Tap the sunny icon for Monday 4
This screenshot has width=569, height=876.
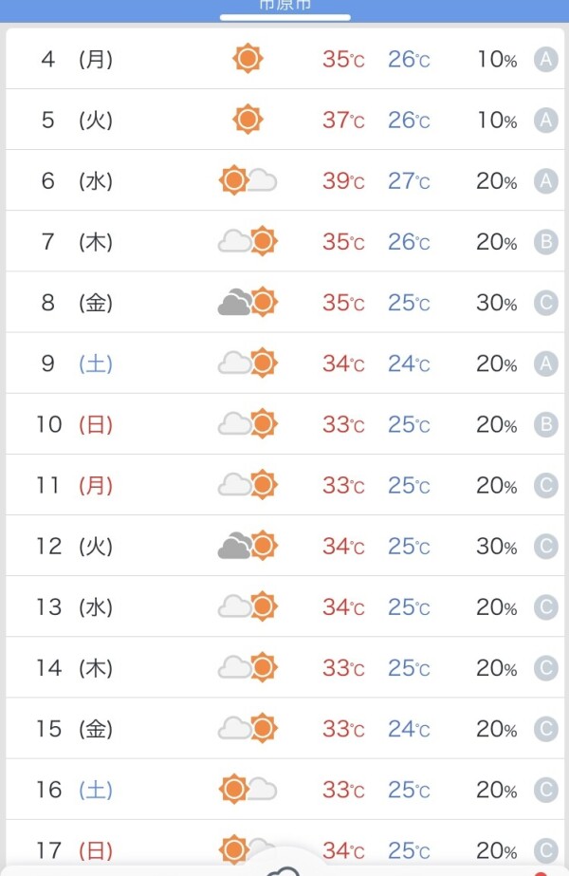click(x=248, y=59)
